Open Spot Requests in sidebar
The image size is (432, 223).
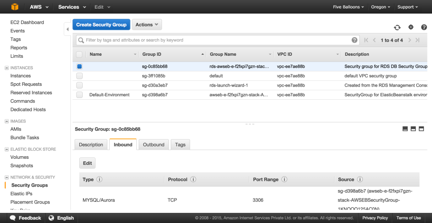click(26, 84)
